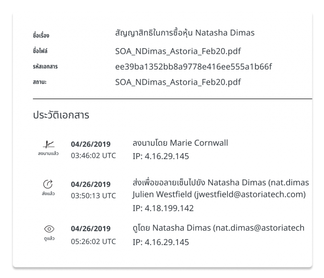The image size is (324, 278).
Task: Click the ชื่อเรื่อง field label
Action: pyautogui.click(x=42, y=34)
